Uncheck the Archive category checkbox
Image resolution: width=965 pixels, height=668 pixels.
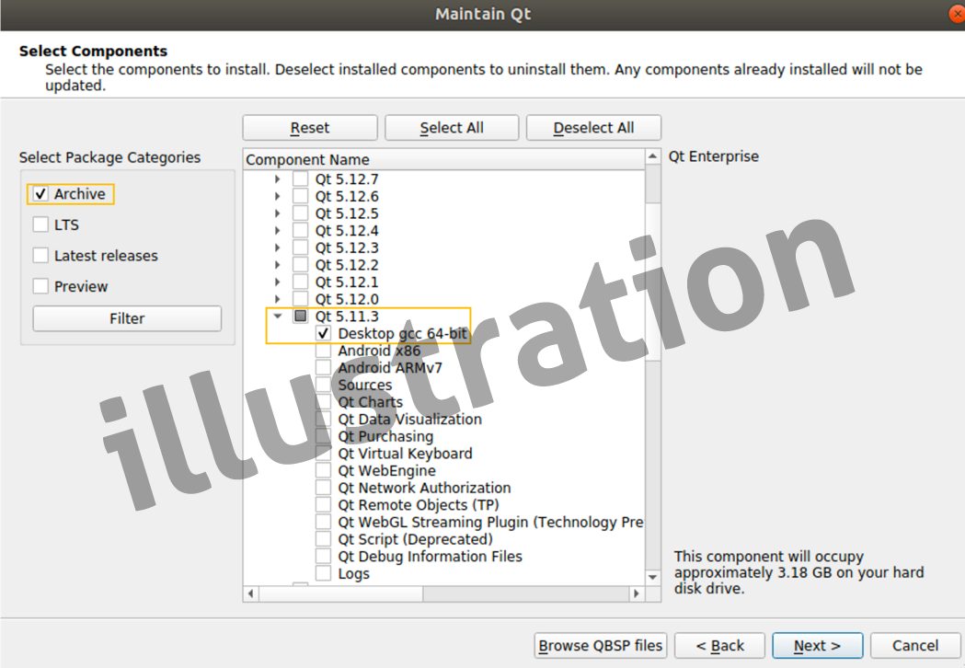[40, 194]
